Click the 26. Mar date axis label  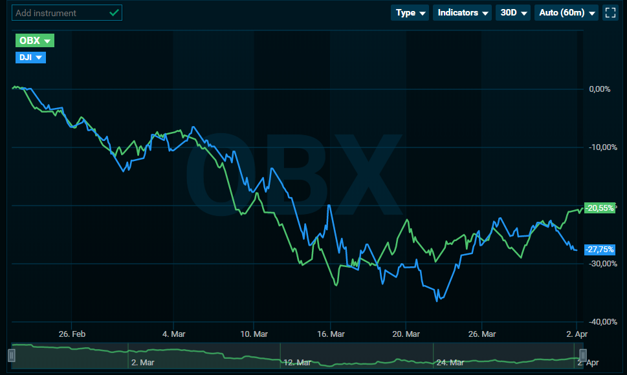point(482,334)
